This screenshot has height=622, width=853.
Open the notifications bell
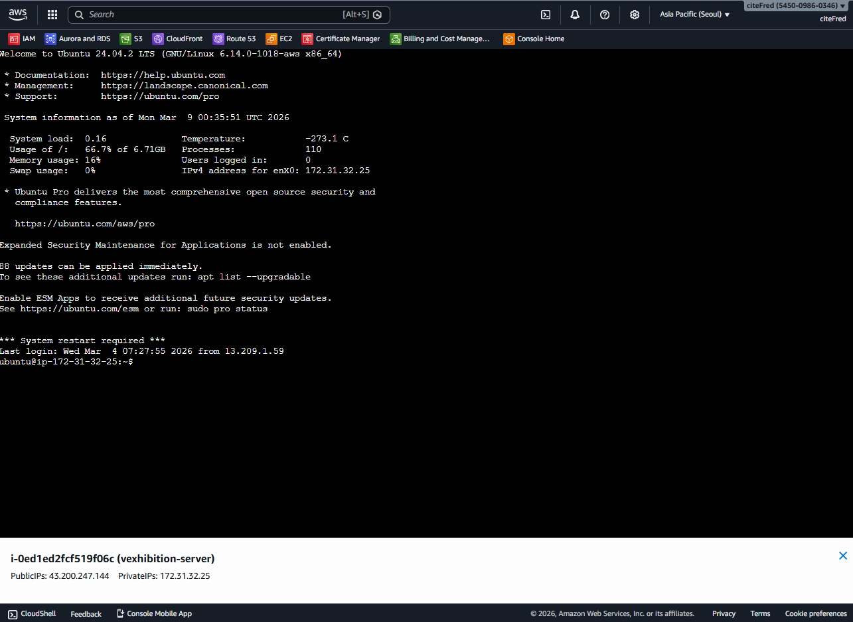[x=575, y=15]
